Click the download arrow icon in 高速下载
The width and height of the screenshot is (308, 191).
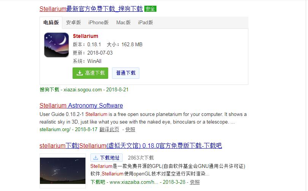click(x=79, y=73)
